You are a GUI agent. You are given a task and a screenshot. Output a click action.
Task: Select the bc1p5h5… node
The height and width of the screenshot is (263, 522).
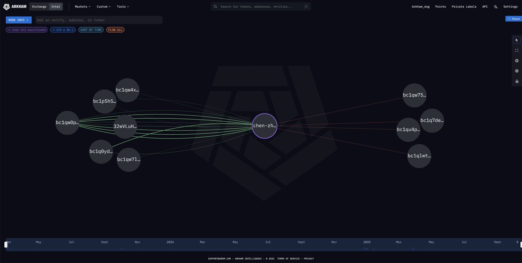pyautogui.click(x=105, y=101)
